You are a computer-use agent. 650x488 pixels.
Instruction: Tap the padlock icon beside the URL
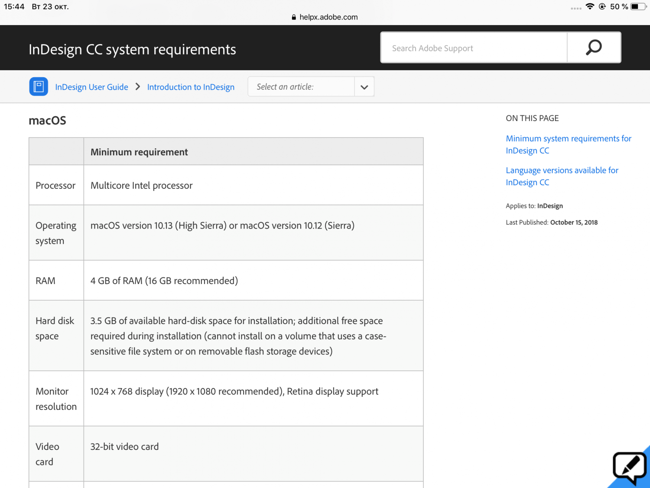[x=294, y=17]
